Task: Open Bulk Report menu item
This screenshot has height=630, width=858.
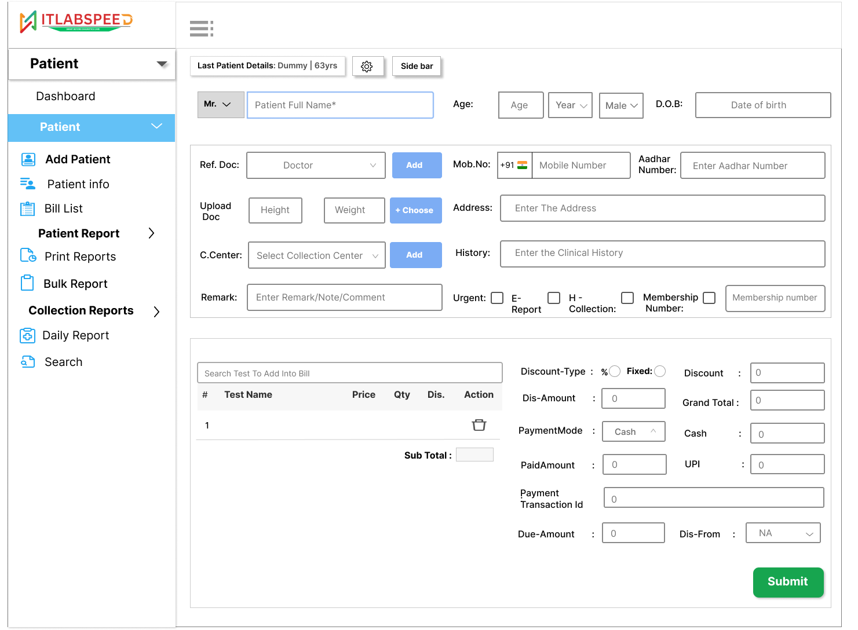Action: pyautogui.click(x=75, y=284)
